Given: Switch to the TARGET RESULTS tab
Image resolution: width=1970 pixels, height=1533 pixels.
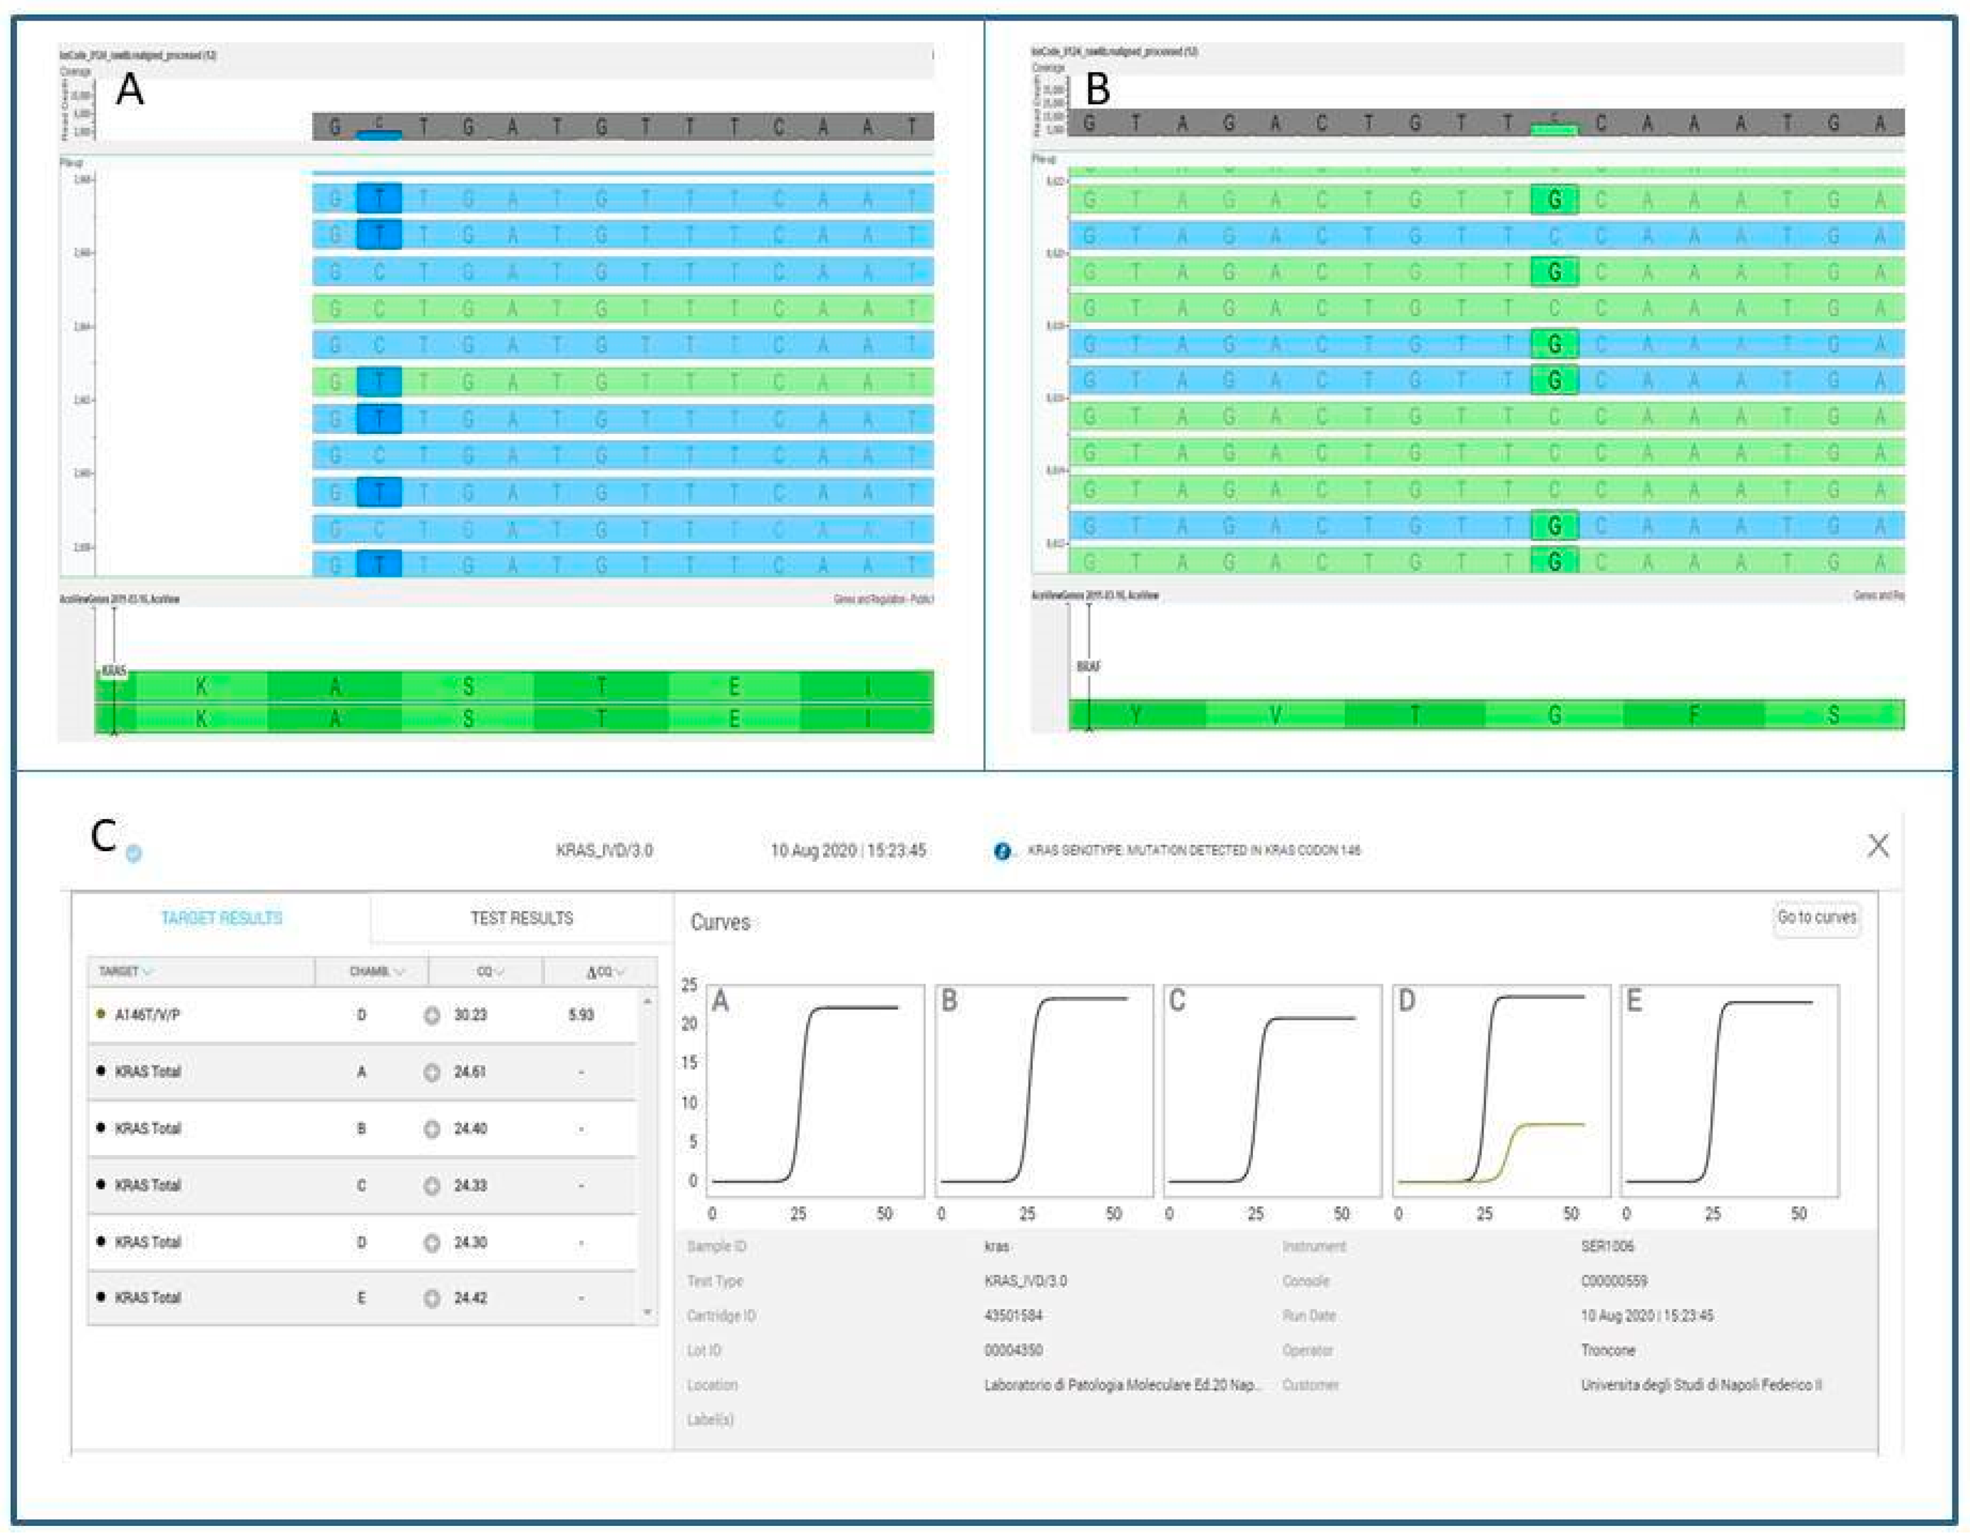Looking at the screenshot, I should tap(221, 918).
